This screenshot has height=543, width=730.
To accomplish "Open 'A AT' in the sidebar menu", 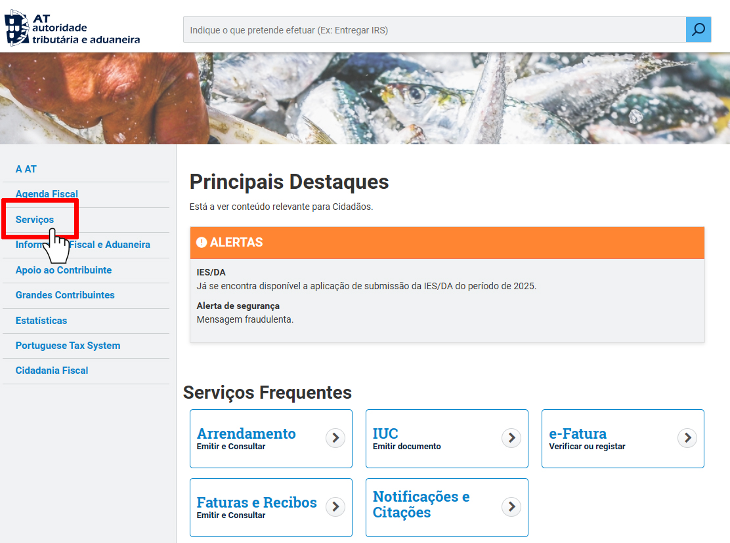I will (x=26, y=169).
